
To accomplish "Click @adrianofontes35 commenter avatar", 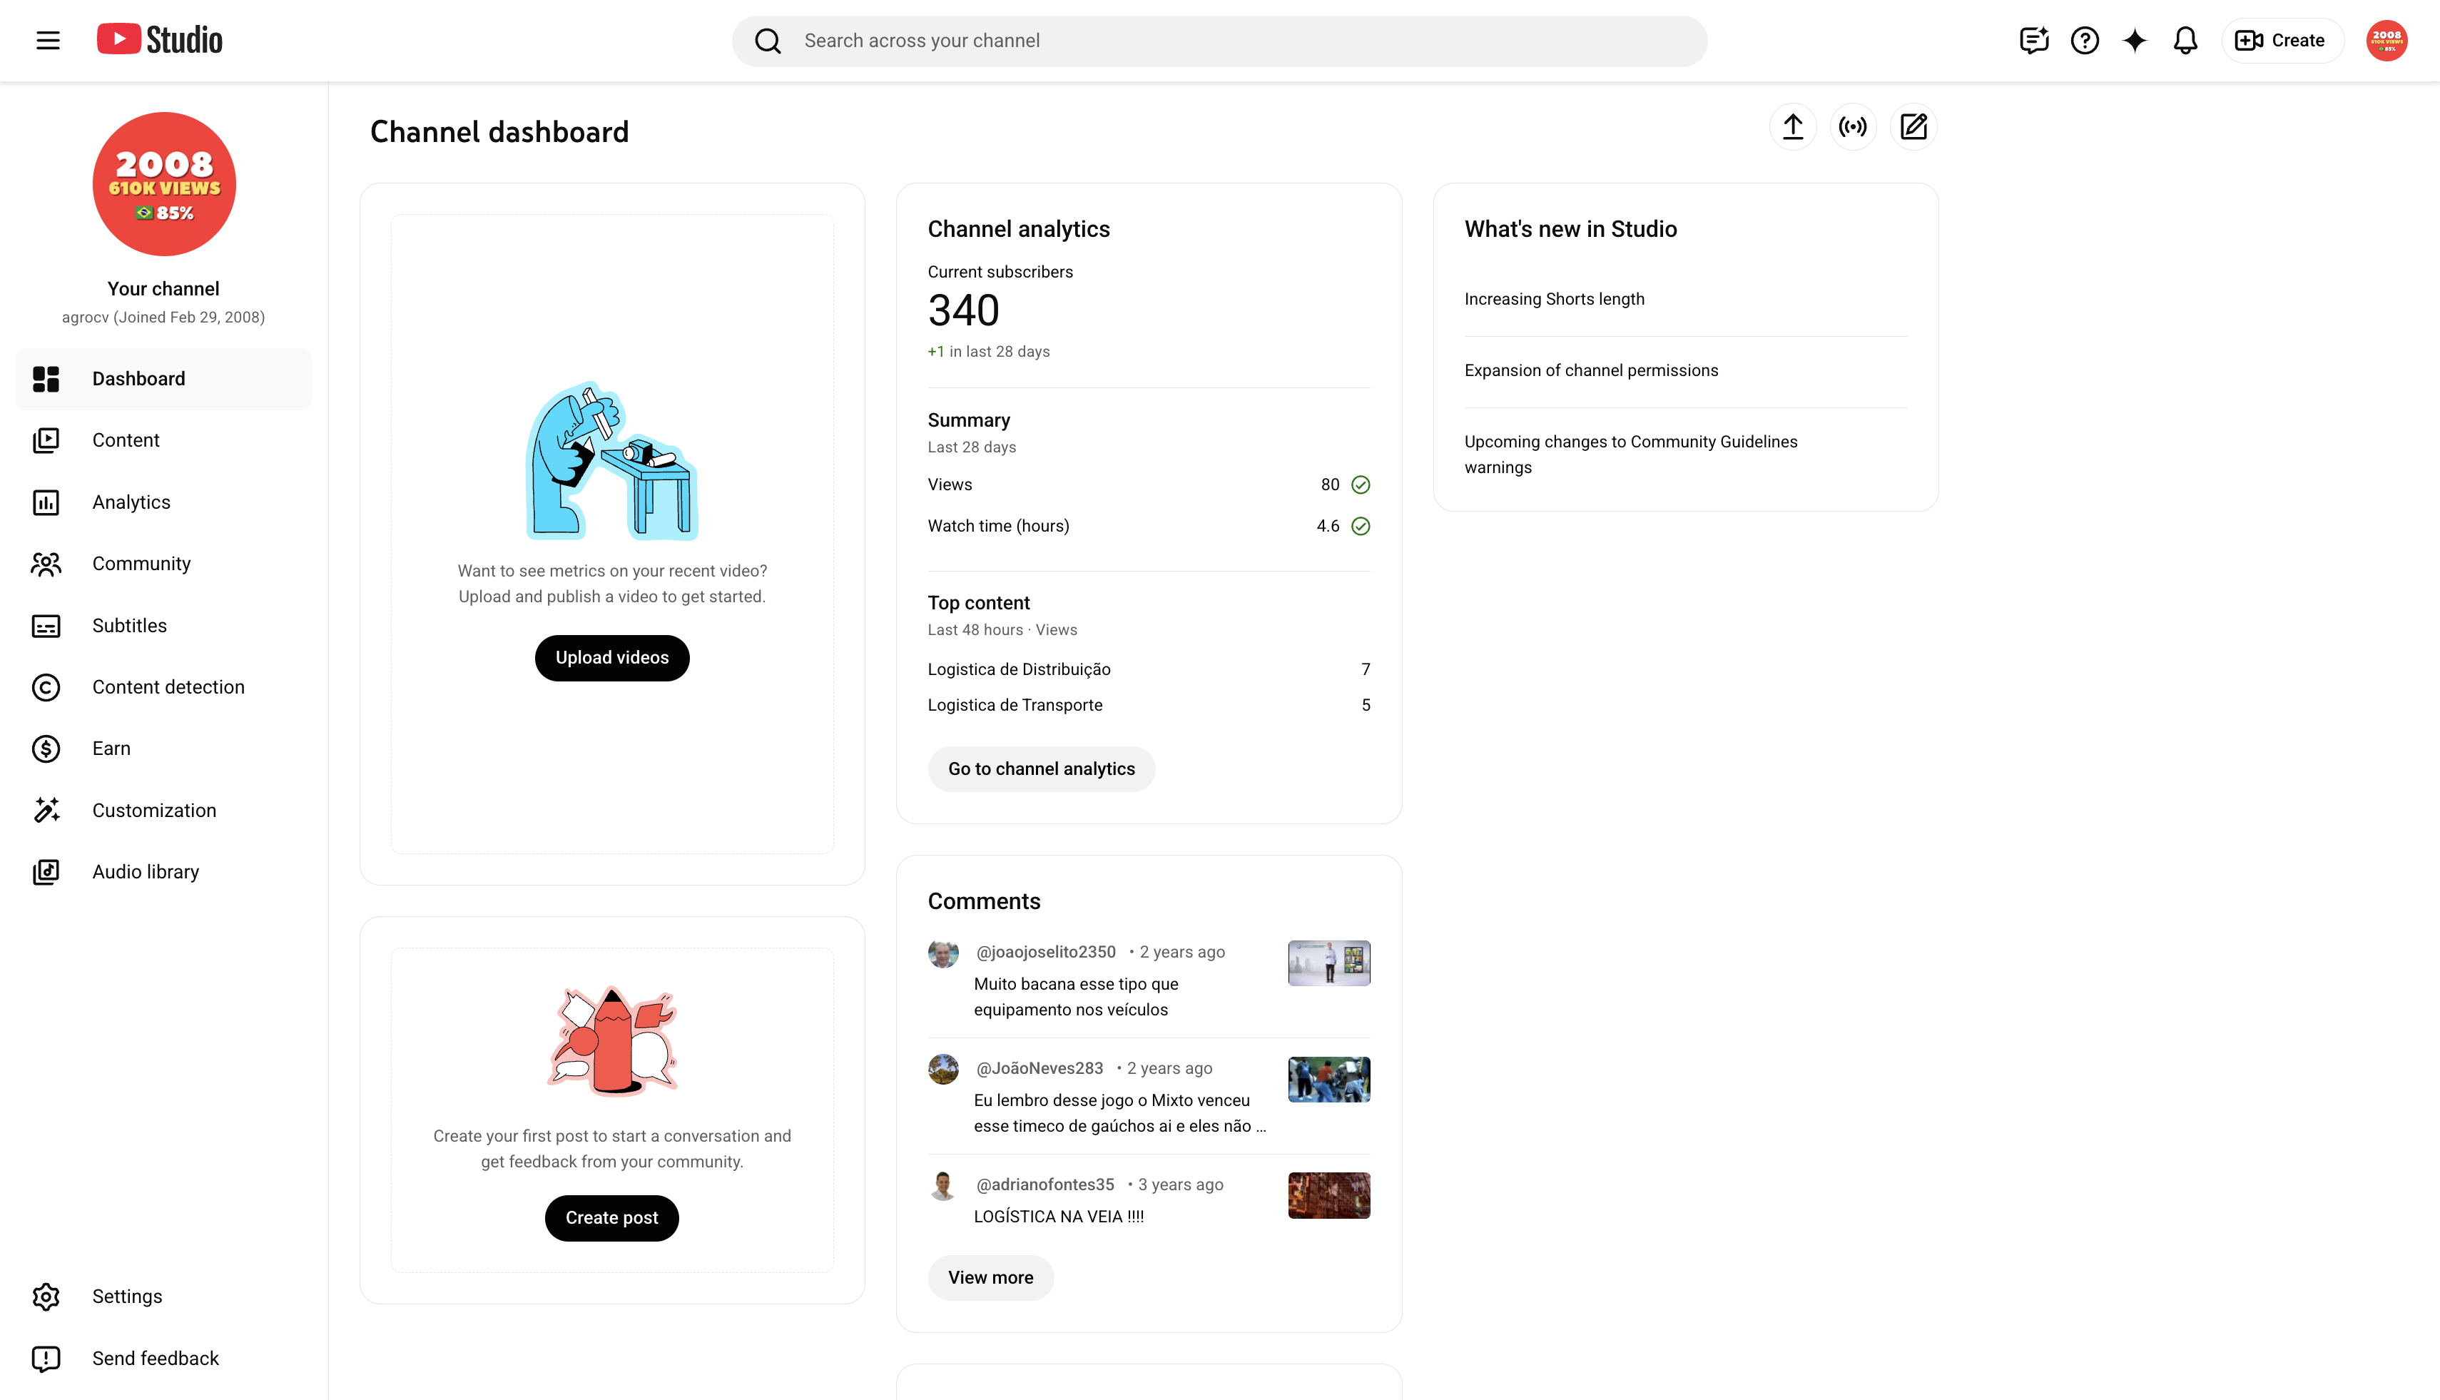I will point(943,1186).
